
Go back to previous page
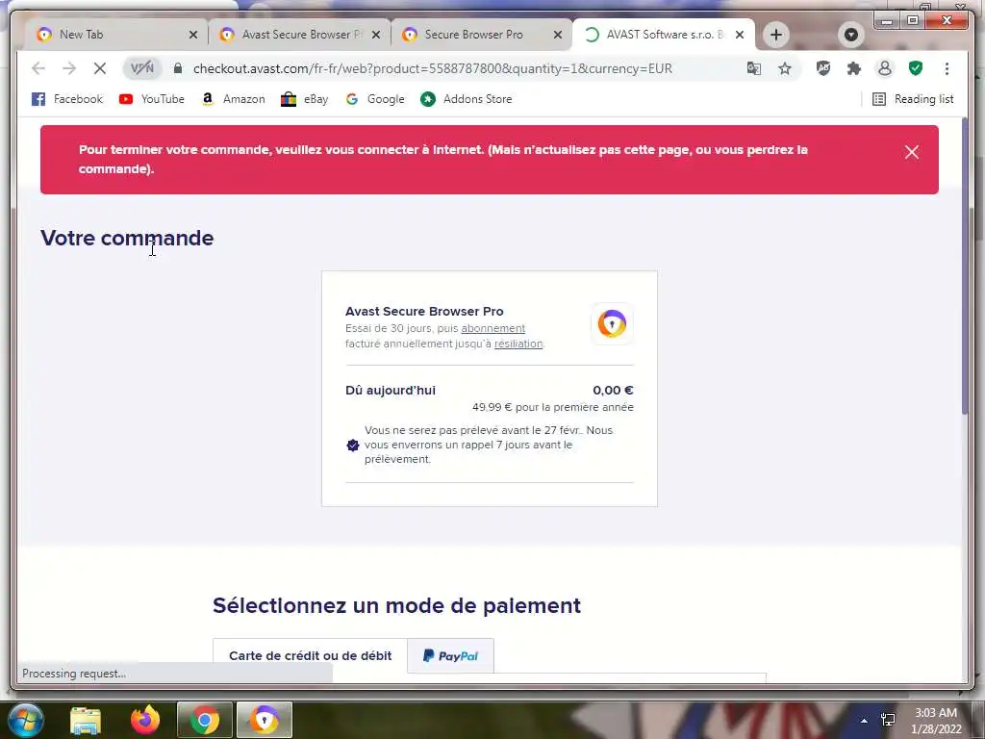point(38,68)
